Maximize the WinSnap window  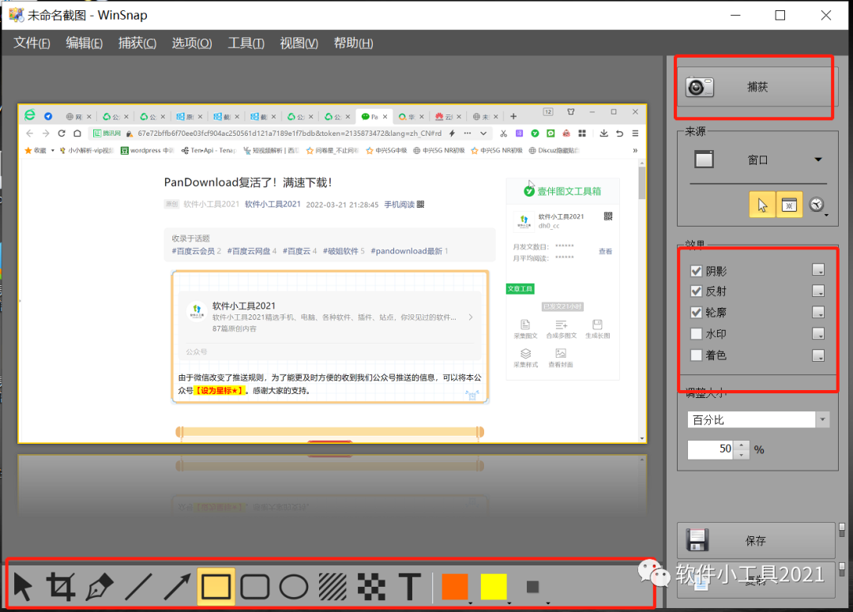point(780,15)
